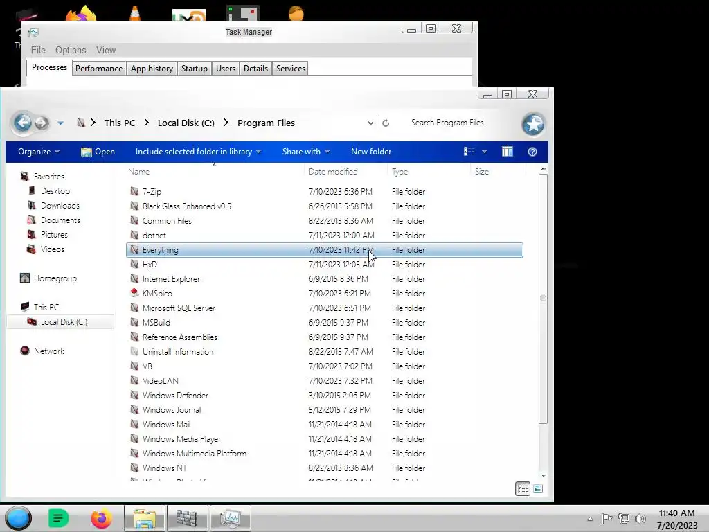709x532 pixels.
Task: Select the dotnet folder icon
Action: 134,236
